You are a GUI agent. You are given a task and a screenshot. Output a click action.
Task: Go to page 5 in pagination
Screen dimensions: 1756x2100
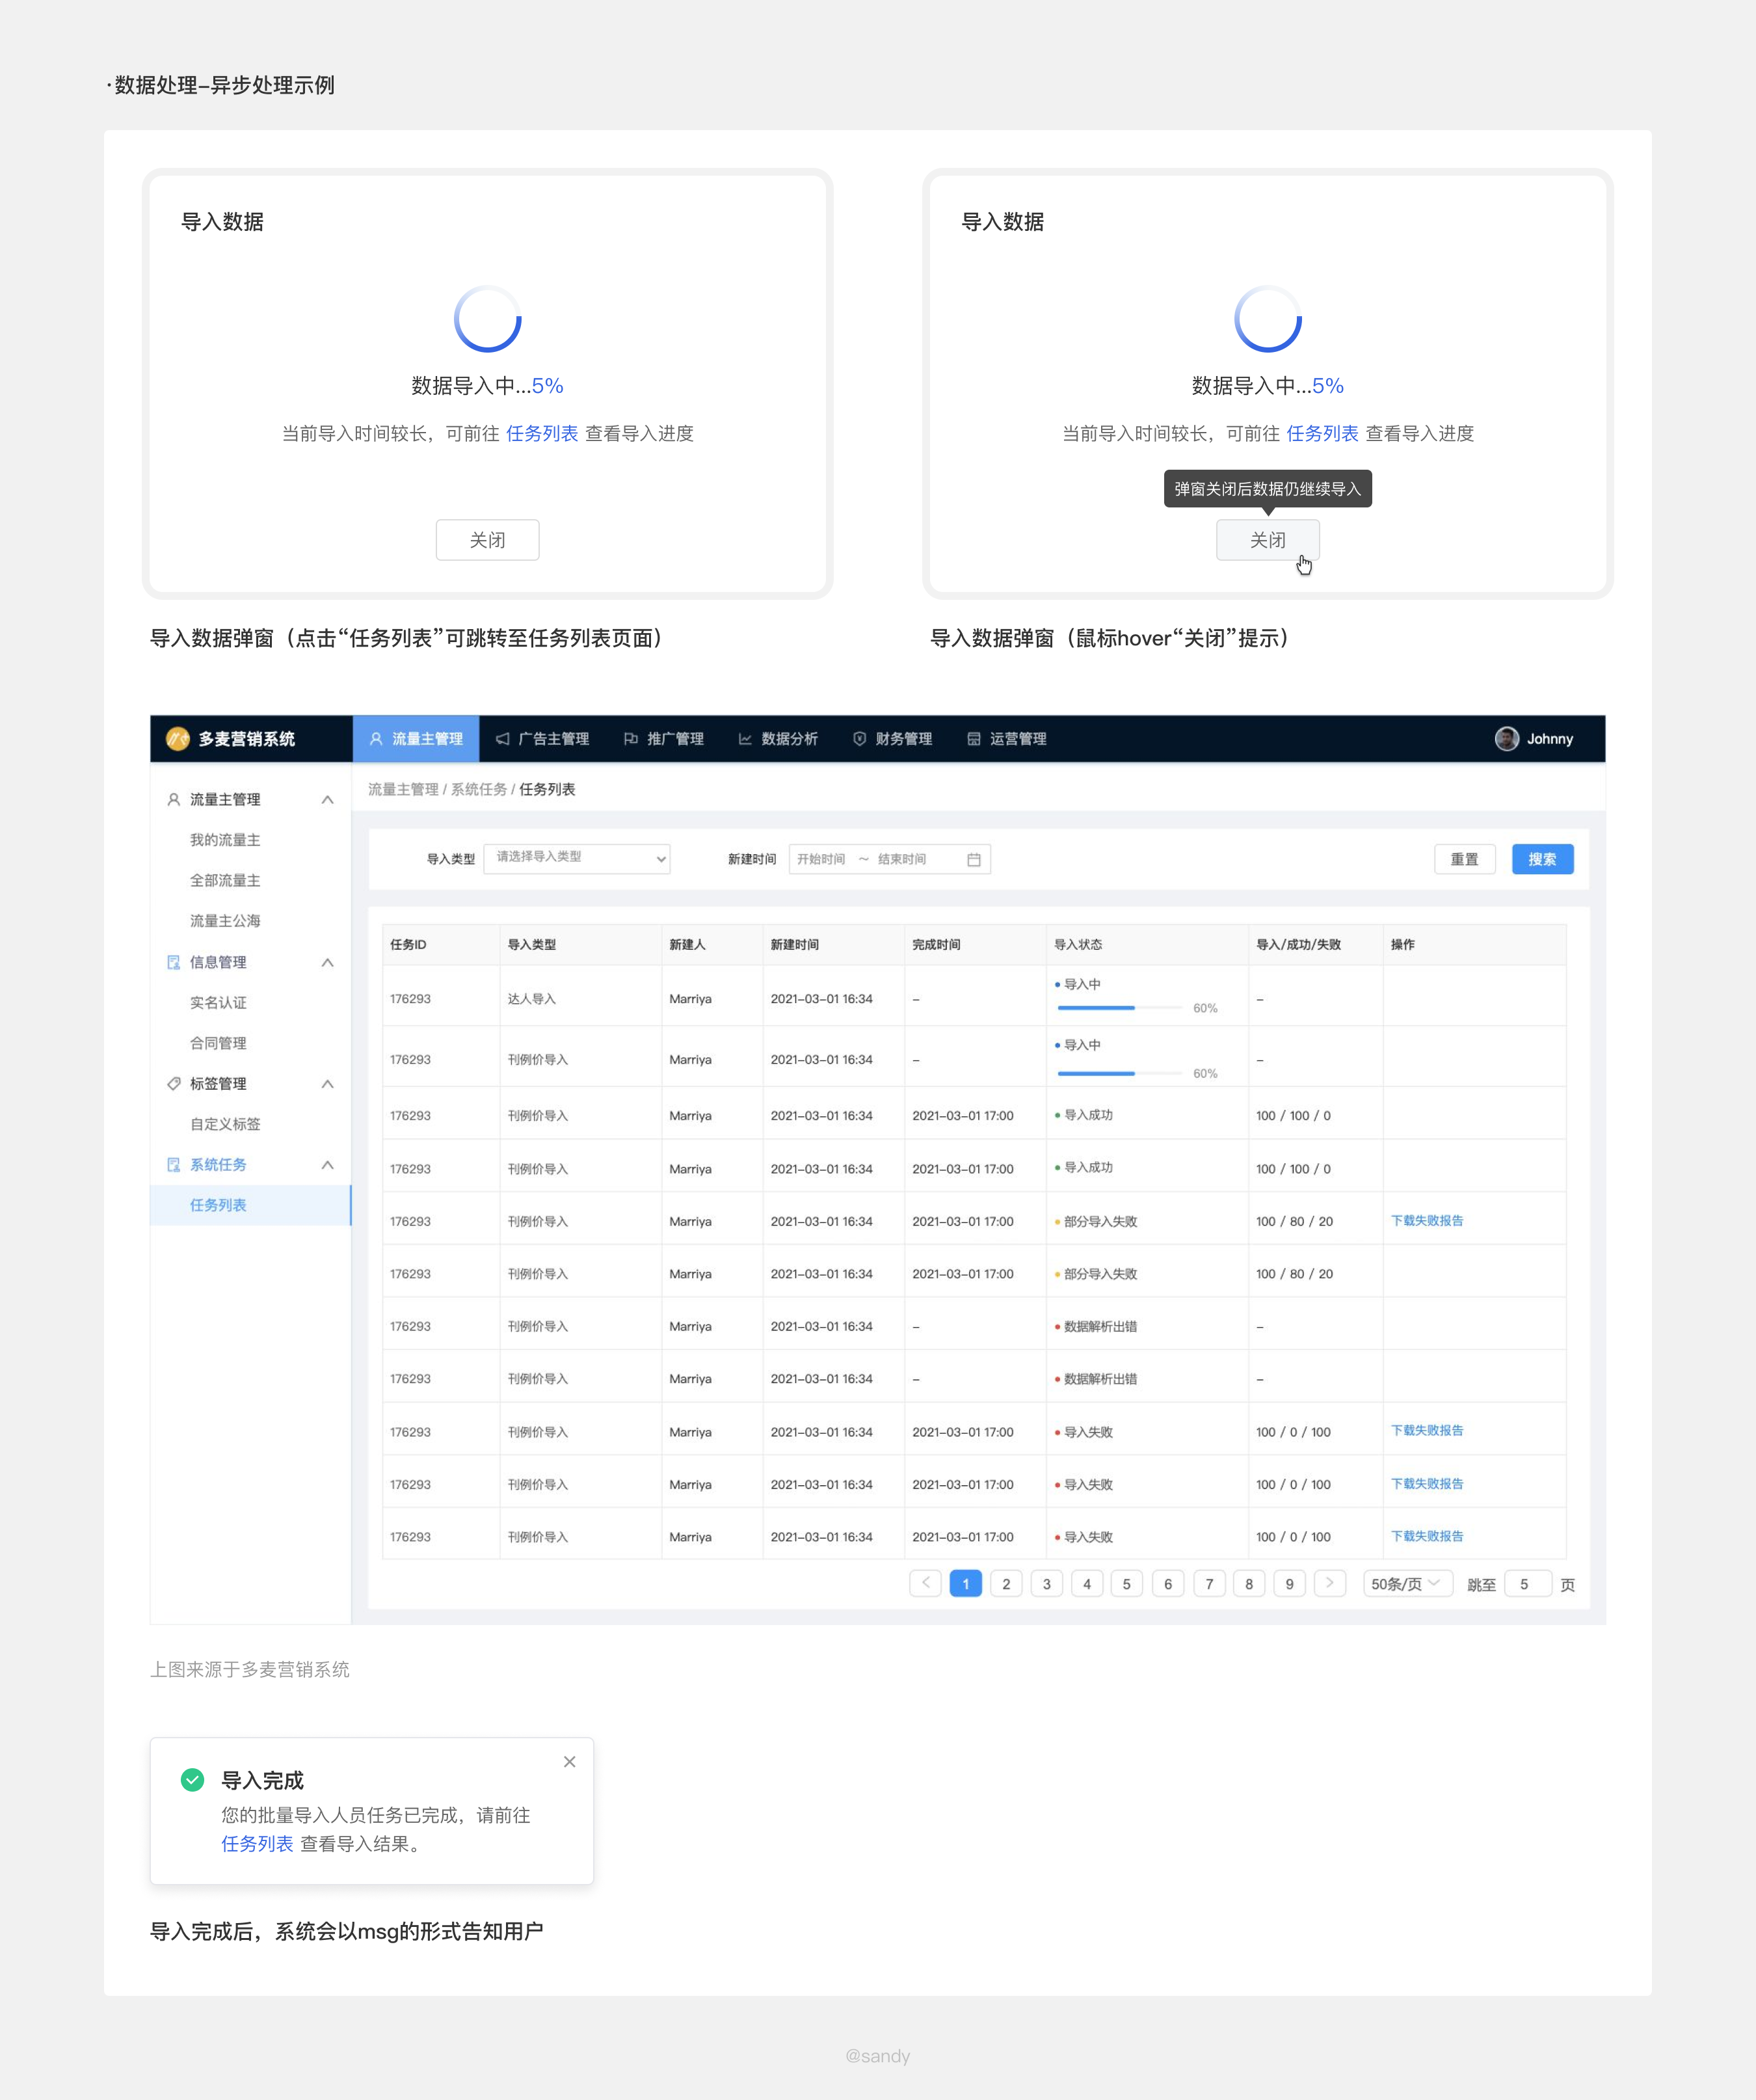coord(1126,1584)
